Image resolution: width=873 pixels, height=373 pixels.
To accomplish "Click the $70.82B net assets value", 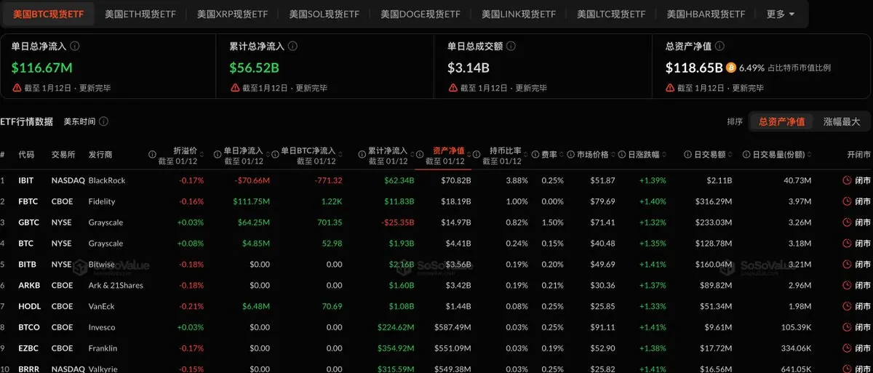I will point(455,180).
